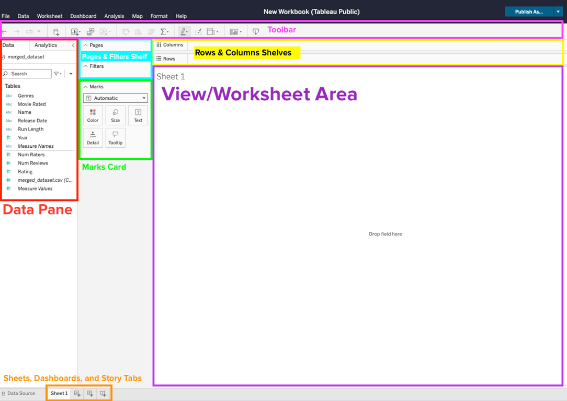Click the Redo forward arrow in toolbar

pos(17,32)
